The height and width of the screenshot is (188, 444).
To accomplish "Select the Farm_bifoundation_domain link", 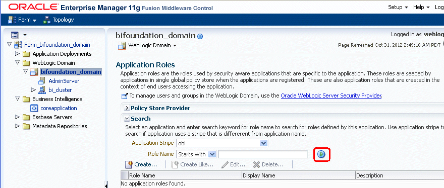I will tap(57, 45).
